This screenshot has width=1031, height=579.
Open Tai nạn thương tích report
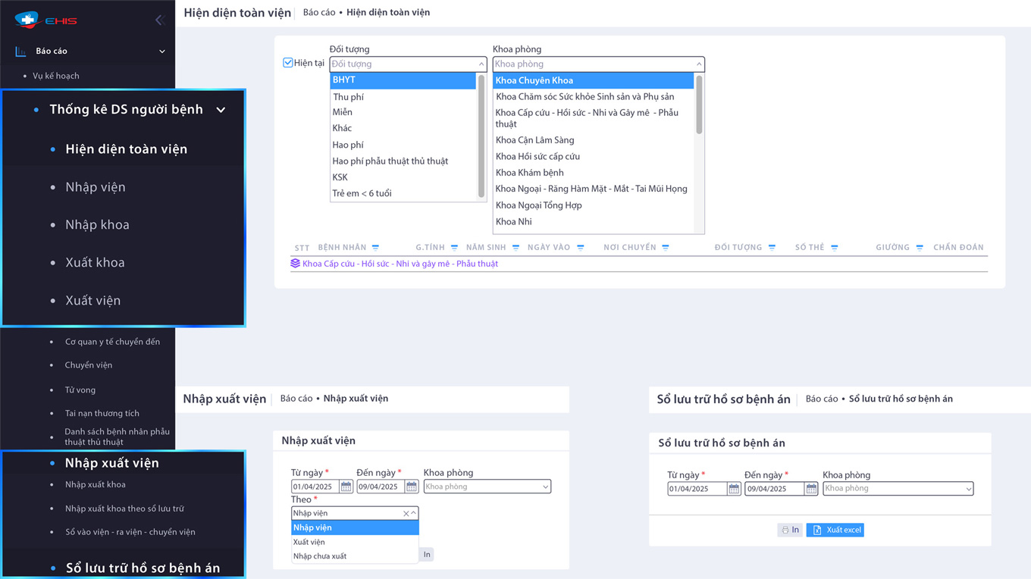click(102, 414)
